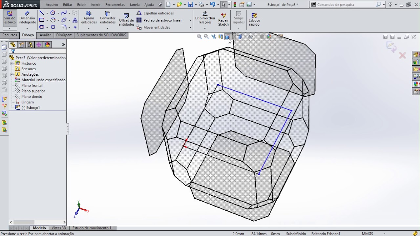Image resolution: width=420 pixels, height=236 pixels.
Task: Open the Rectangle tool dropdown arrow
Action: 47,20
